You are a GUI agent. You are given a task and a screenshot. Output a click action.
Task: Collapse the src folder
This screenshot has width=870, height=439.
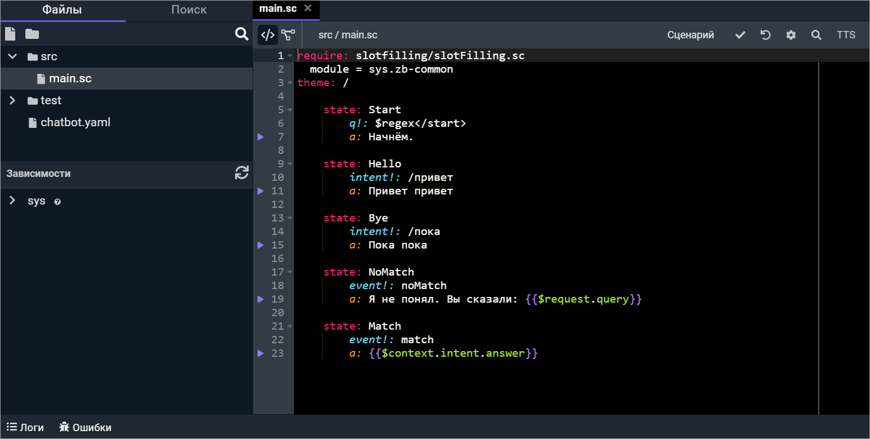(12, 56)
